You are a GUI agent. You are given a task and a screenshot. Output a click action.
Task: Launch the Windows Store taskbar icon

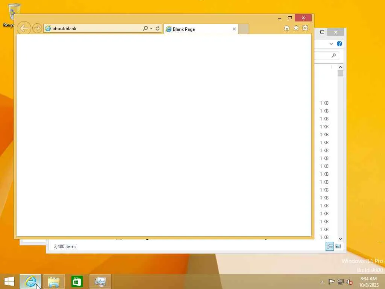pos(77,281)
